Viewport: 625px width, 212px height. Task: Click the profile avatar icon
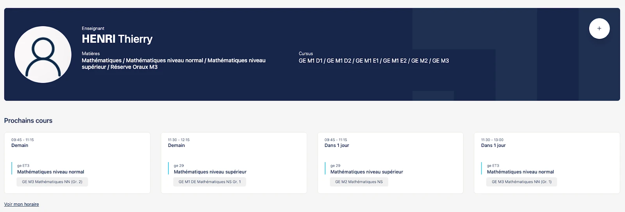coord(43,55)
